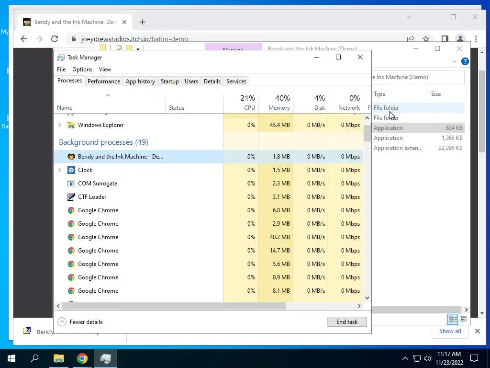Open the Options menu in Task Manager

pyautogui.click(x=82, y=69)
